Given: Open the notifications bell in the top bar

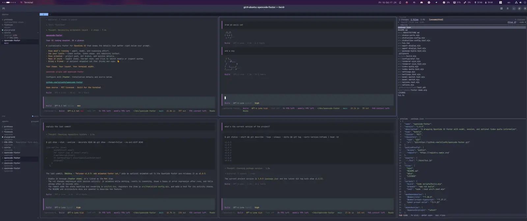Looking at the screenshot, I should [400, 2].
